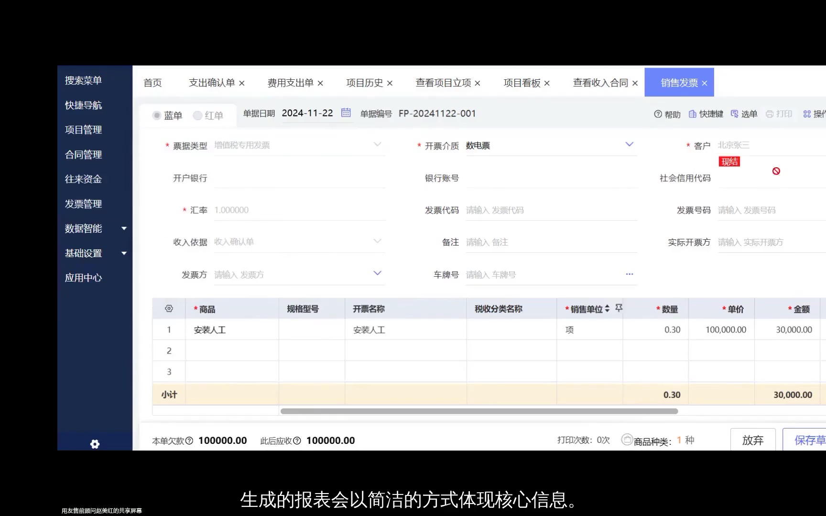Open the 发票管理 sidebar menu
Screen dimensions: 826x516
(83, 204)
